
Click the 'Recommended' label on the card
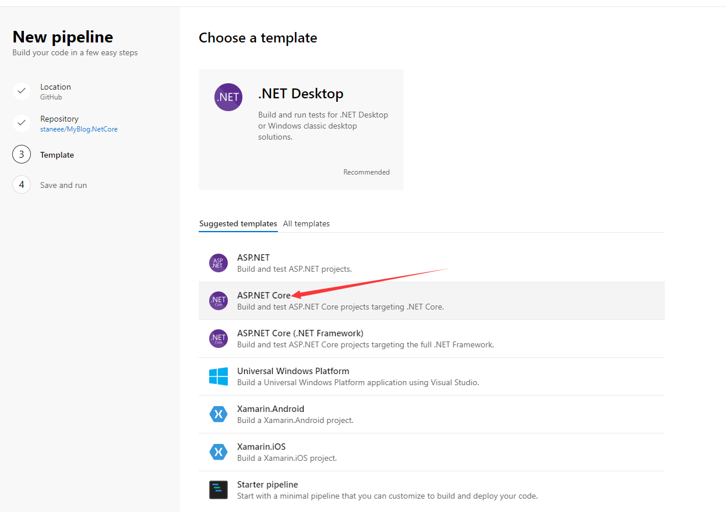[366, 172]
